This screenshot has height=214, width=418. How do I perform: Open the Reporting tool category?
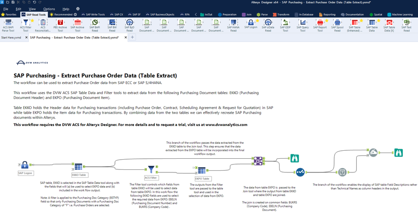click(327, 15)
